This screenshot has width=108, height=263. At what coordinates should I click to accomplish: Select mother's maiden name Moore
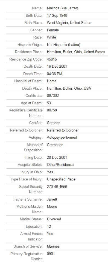pos(52,207)
